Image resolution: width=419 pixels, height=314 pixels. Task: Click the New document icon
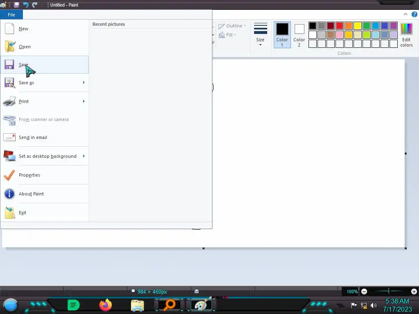click(9, 28)
